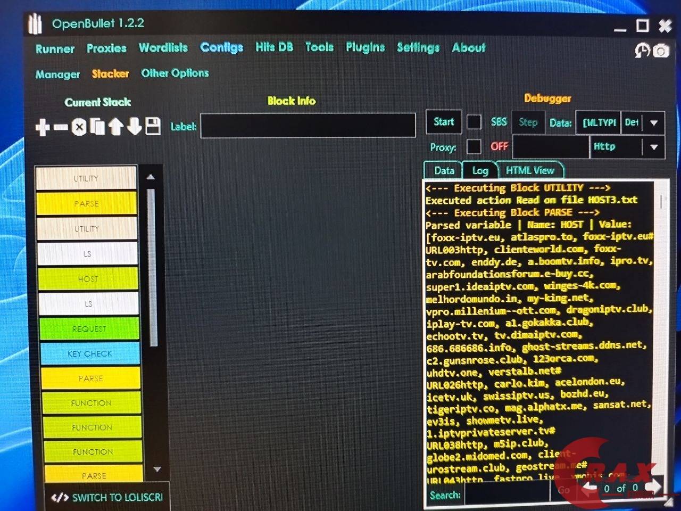681x511 pixels.
Task: Open the Runner menu
Action: (x=55, y=49)
